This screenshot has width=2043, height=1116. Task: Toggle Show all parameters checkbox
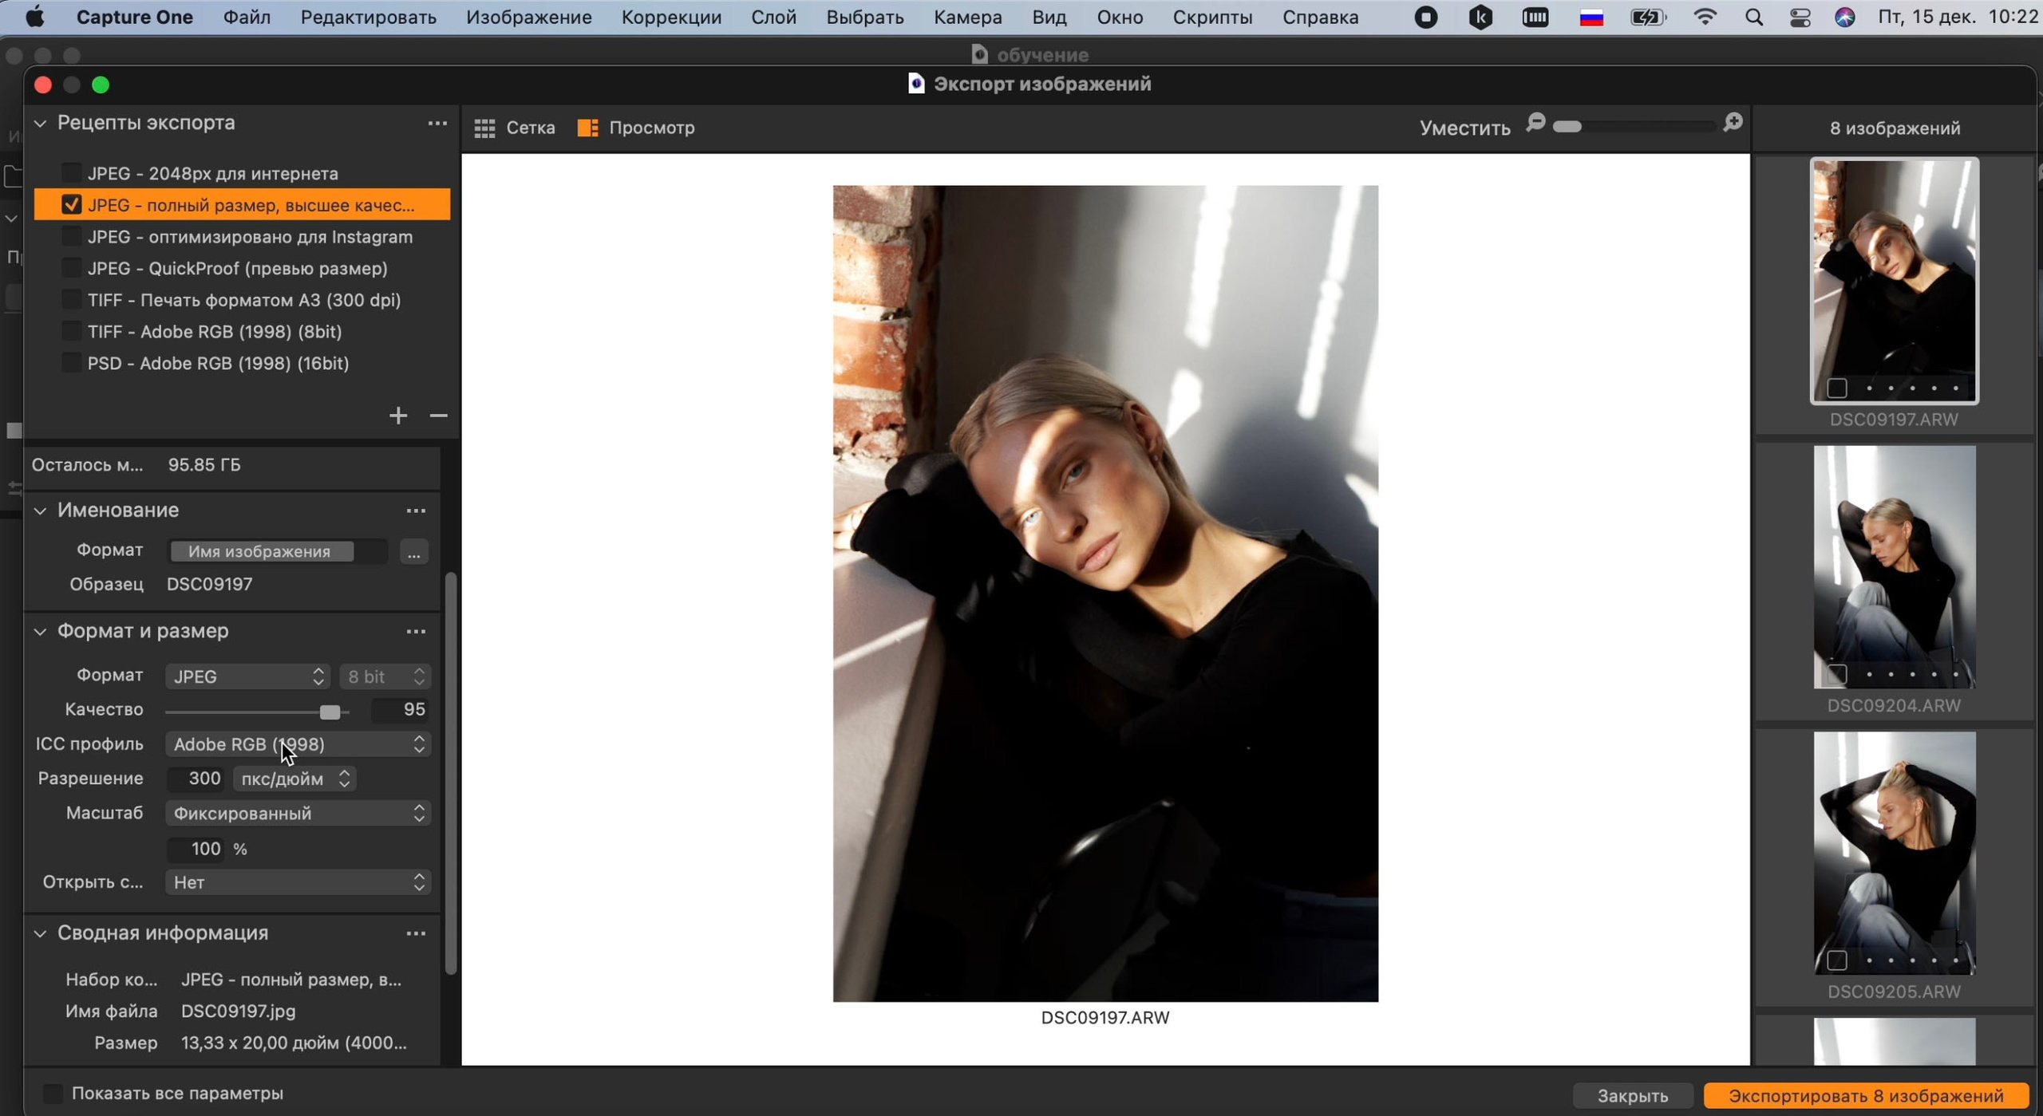point(53,1093)
